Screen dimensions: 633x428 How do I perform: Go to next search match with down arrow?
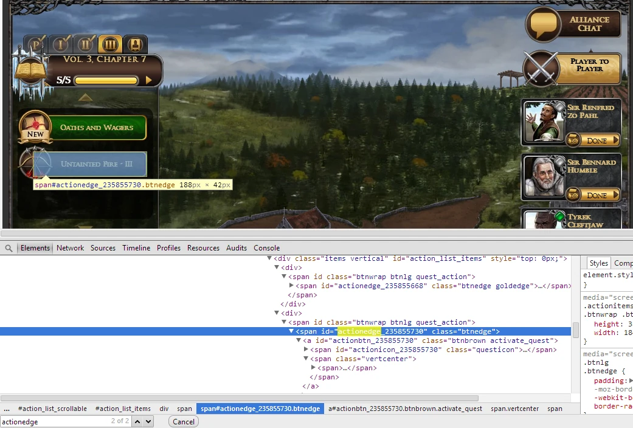[148, 421]
